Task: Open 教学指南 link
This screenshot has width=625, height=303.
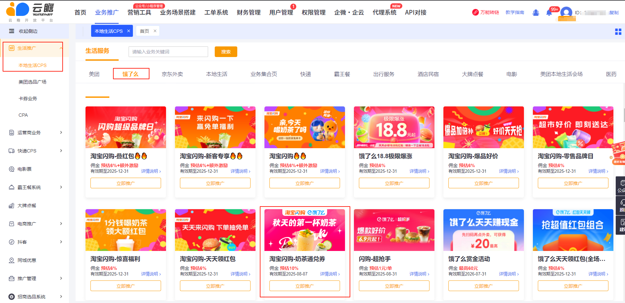Action: point(515,12)
